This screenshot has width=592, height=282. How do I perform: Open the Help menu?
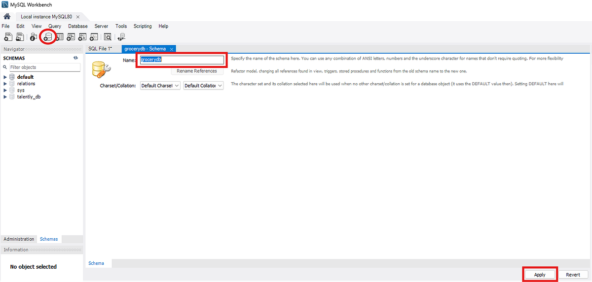click(163, 26)
